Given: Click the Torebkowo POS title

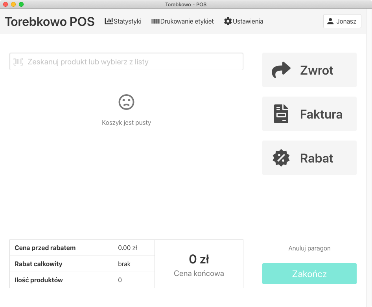Looking at the screenshot, I should coord(50,22).
